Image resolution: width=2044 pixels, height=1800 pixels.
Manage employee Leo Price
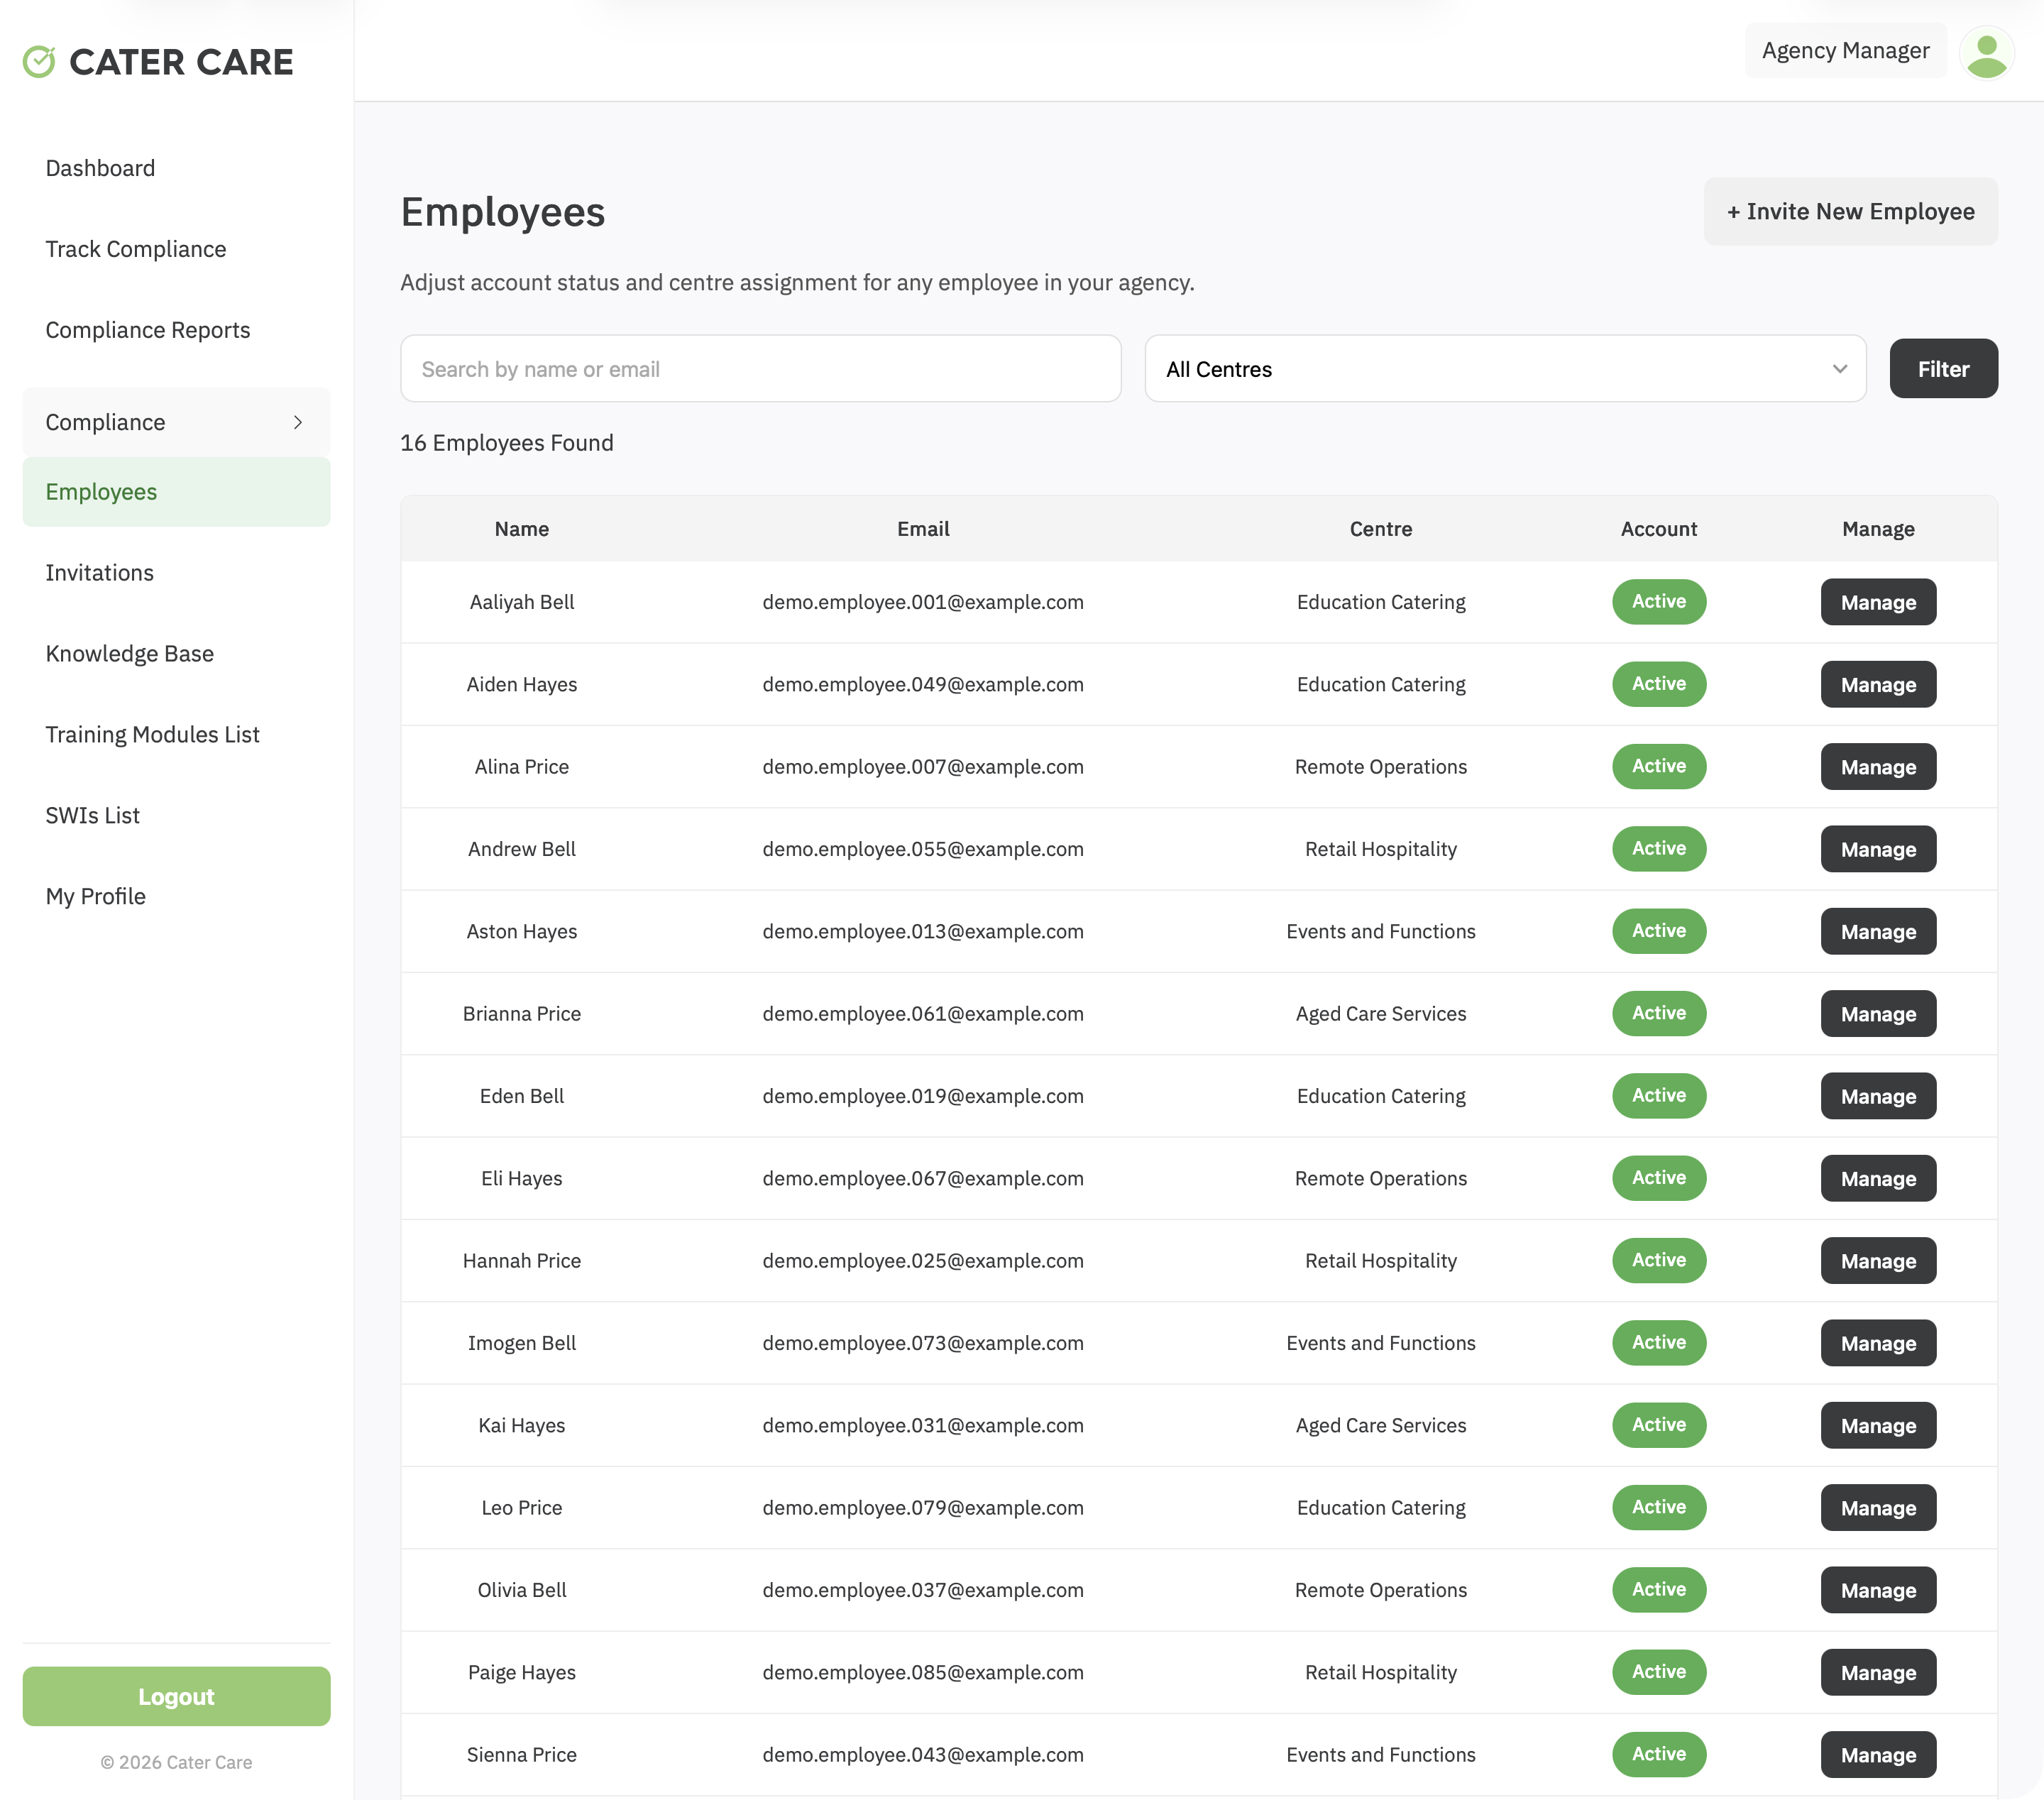pos(1878,1508)
